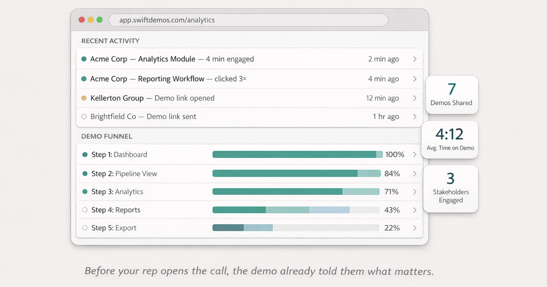Expand the Acme Corp Analytics Module activity

[x=415, y=59]
